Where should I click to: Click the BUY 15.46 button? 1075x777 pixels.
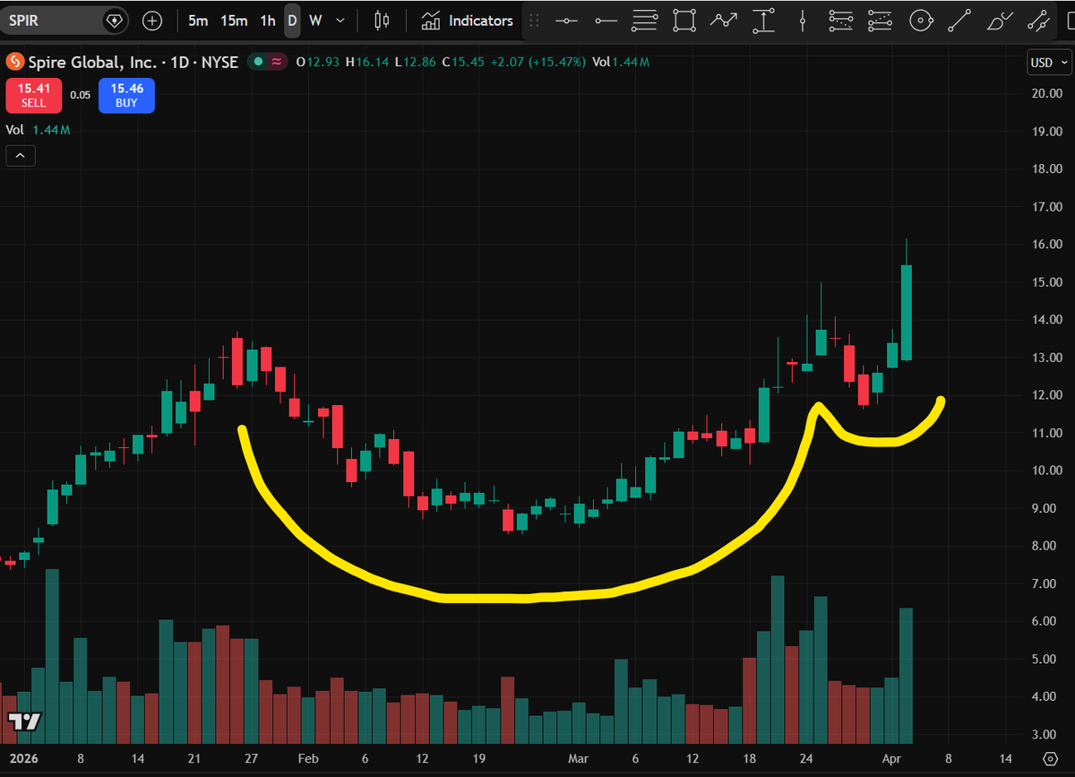click(x=126, y=95)
